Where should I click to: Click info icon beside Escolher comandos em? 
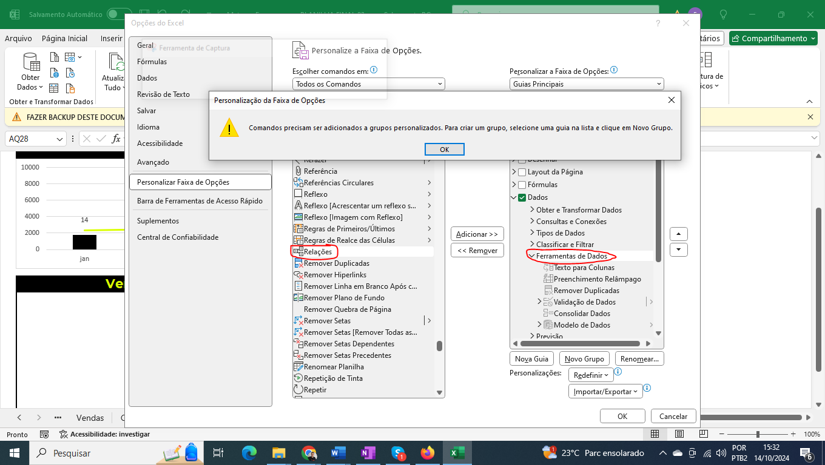pyautogui.click(x=374, y=70)
